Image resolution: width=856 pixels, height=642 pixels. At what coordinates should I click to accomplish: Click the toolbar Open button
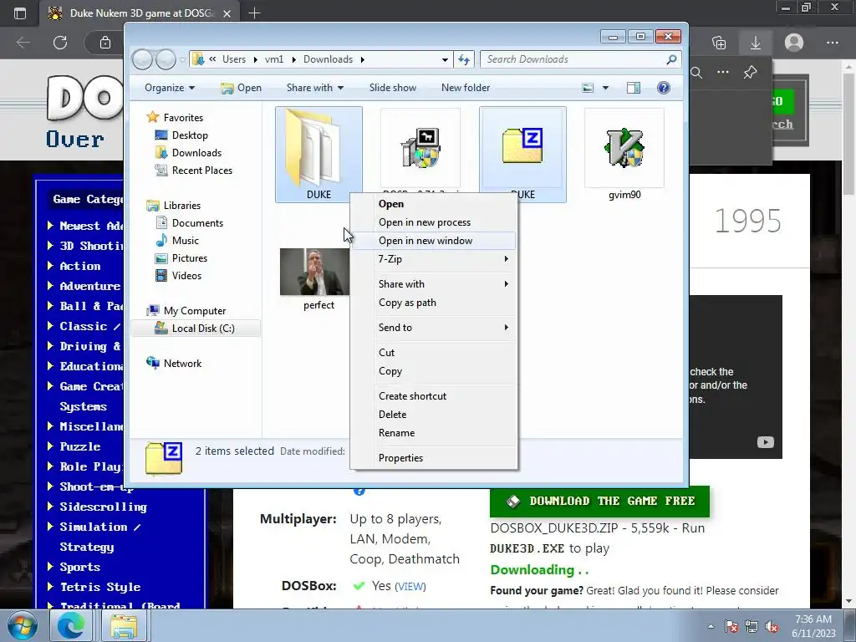[242, 88]
